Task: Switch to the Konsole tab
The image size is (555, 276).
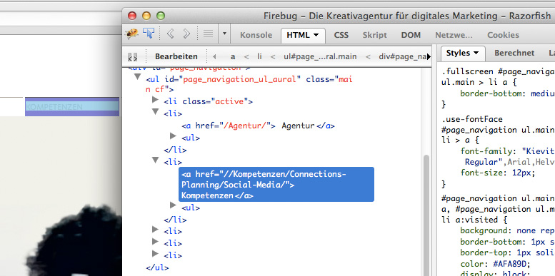Action: coord(256,35)
